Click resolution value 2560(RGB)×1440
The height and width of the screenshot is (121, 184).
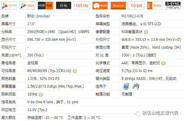point(41,32)
